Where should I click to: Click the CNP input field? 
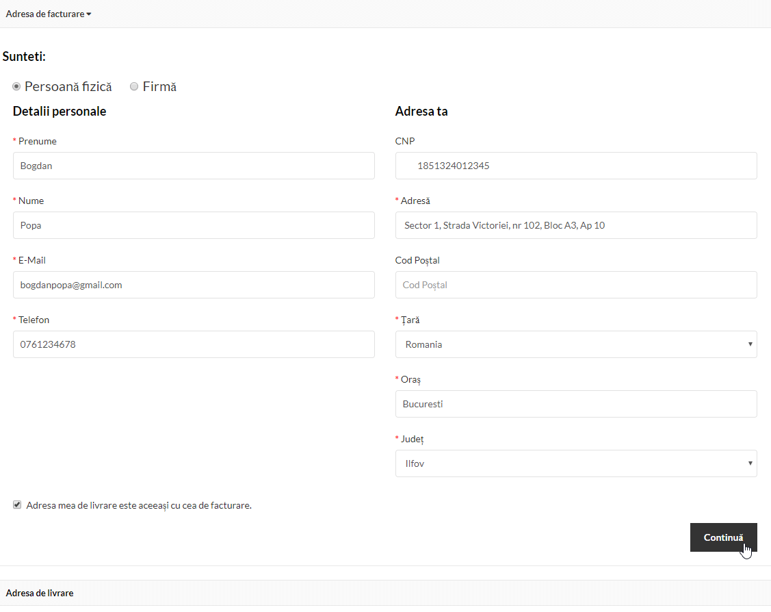coord(576,166)
